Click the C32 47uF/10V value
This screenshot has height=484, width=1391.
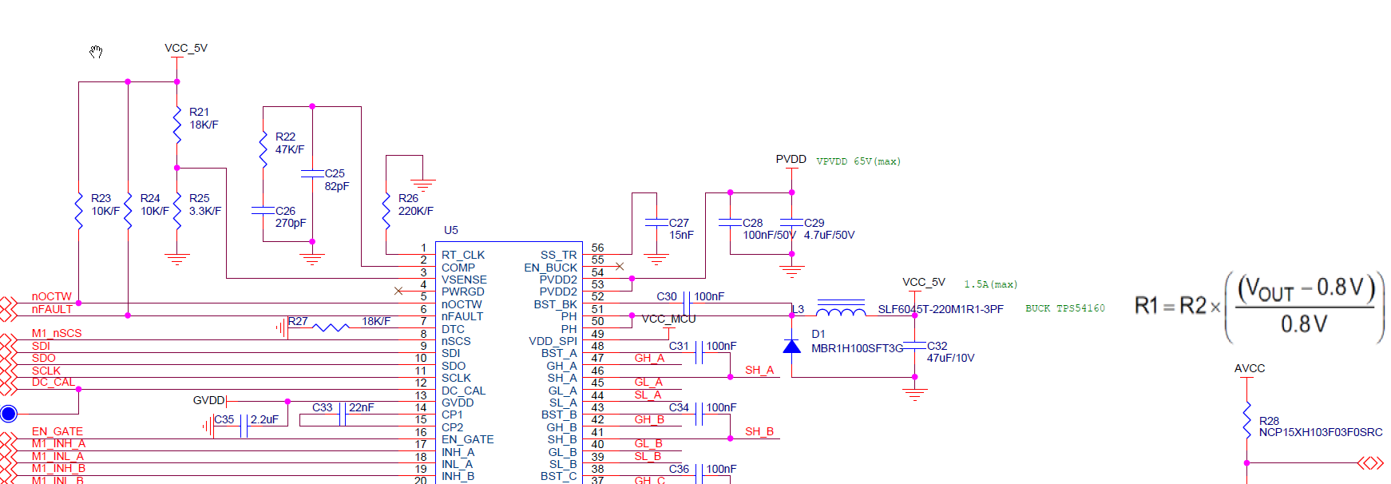tap(951, 358)
